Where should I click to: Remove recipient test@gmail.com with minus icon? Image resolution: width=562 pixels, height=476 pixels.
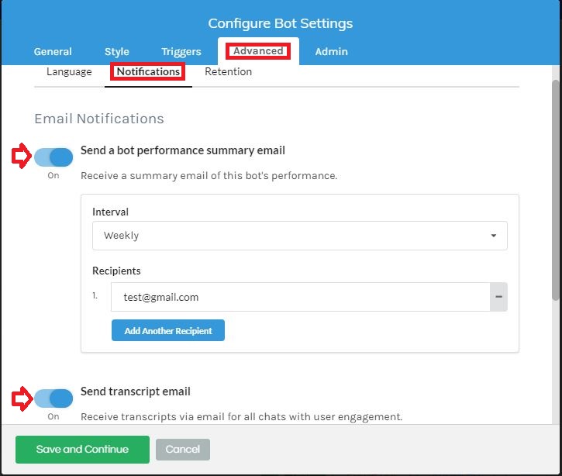(x=498, y=297)
